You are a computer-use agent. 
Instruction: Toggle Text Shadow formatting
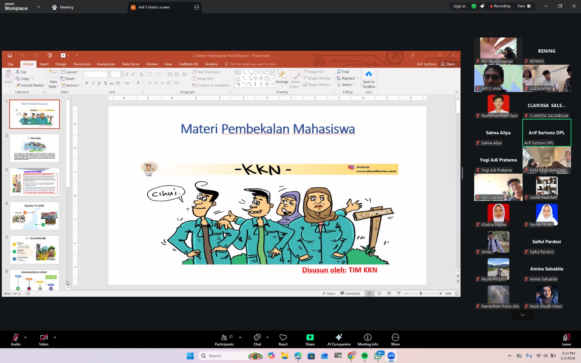(x=105, y=83)
